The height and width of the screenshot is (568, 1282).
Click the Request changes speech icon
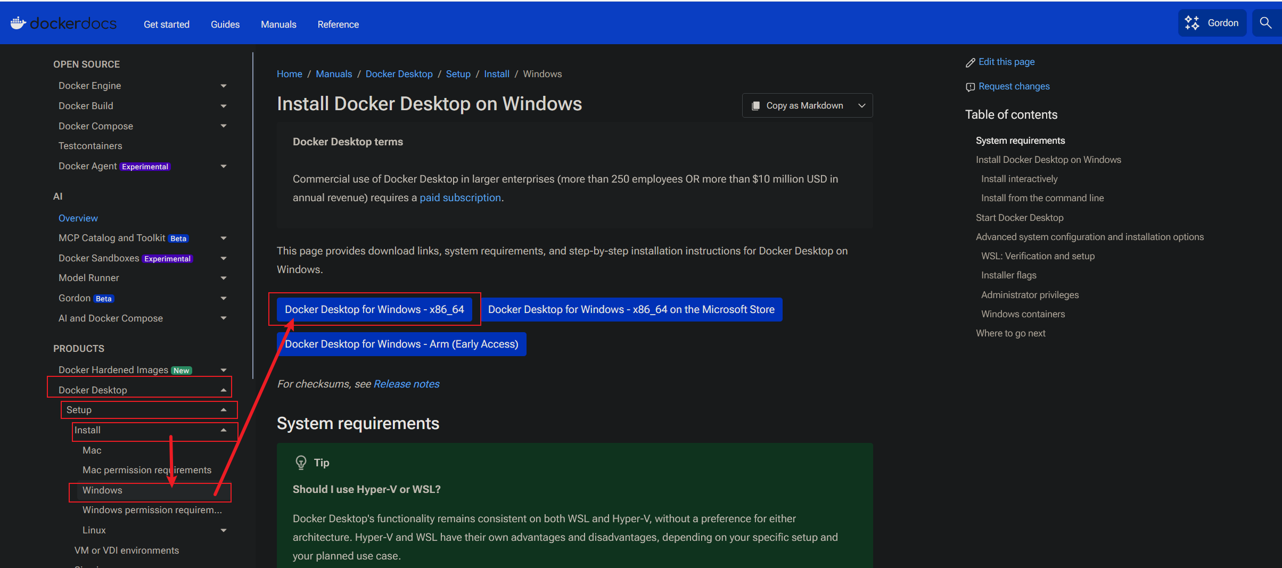[x=970, y=87]
